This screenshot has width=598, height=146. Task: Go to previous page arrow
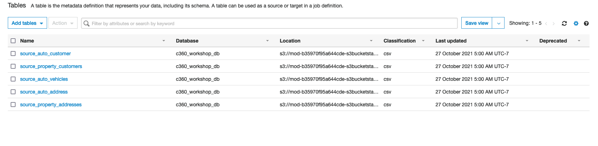pos(546,23)
